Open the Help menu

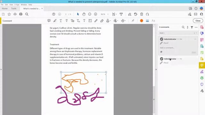pyautogui.click(x=30, y=4)
